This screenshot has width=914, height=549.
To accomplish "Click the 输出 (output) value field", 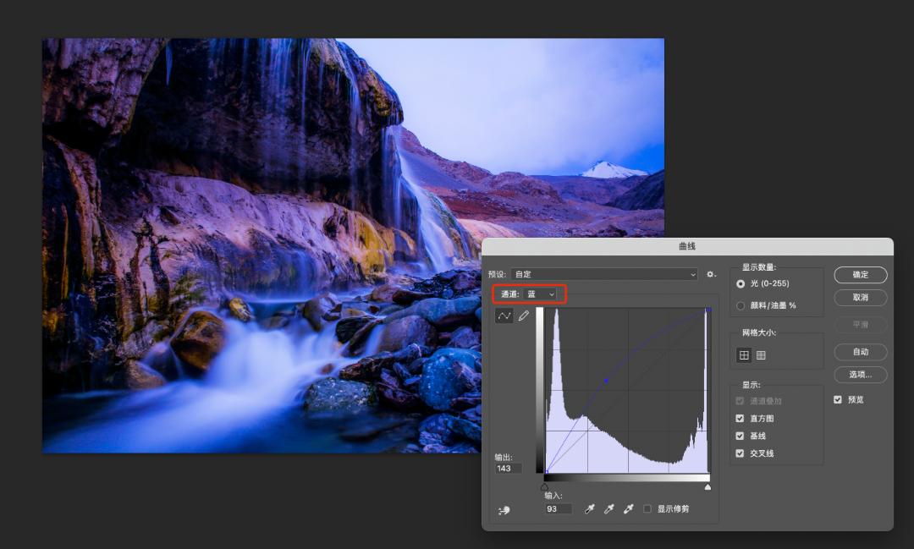I will (x=509, y=469).
